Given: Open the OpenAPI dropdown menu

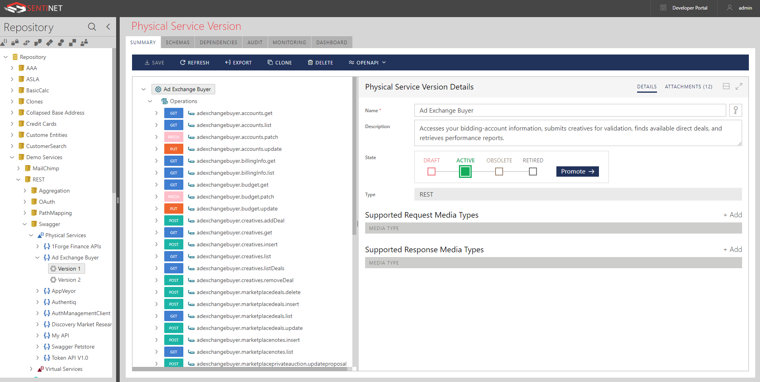Looking at the screenshot, I should 367,62.
